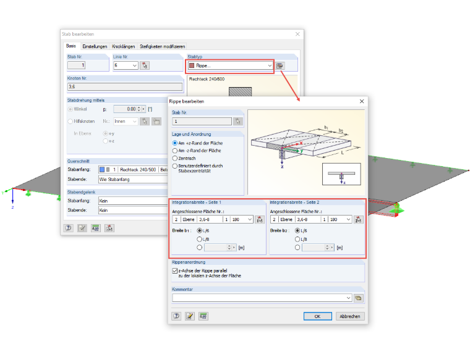This screenshot has width=470, height=352.
Task: Toggle z-Achse der Rippe parallel checkbox
Action: coord(175,270)
